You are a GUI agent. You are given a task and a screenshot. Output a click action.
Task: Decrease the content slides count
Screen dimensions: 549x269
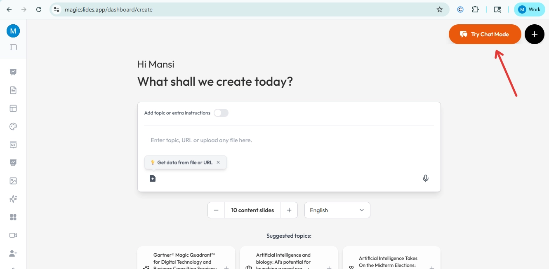[x=216, y=210]
